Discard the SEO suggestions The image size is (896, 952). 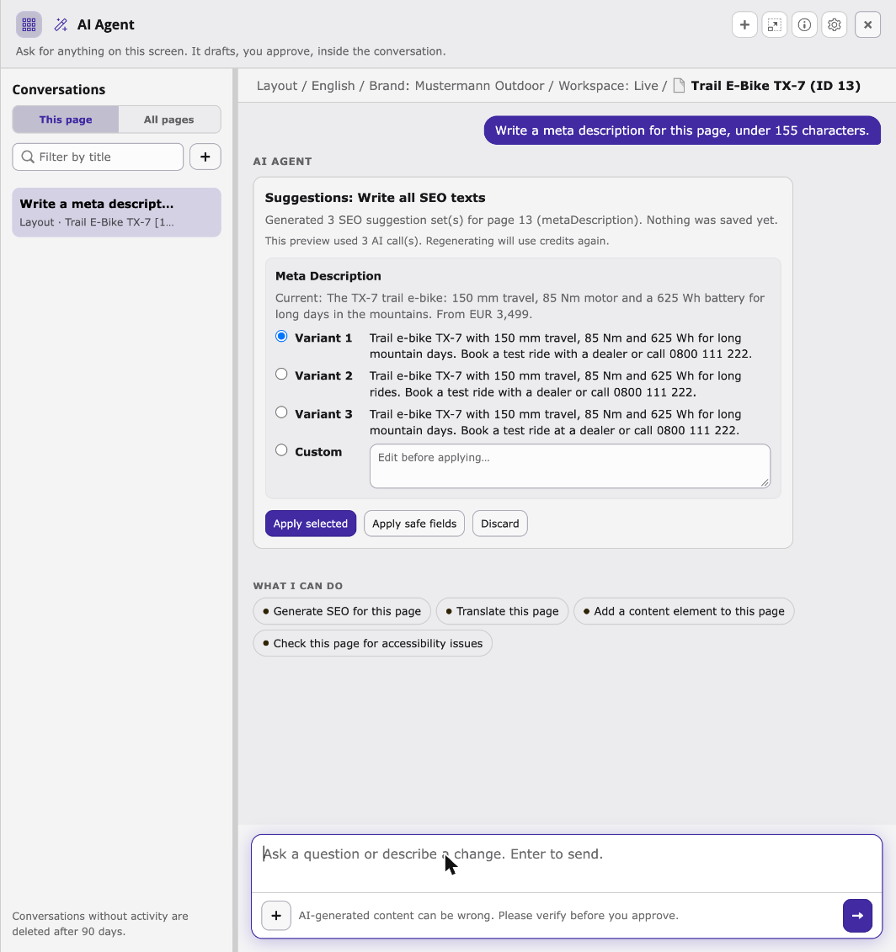(500, 524)
